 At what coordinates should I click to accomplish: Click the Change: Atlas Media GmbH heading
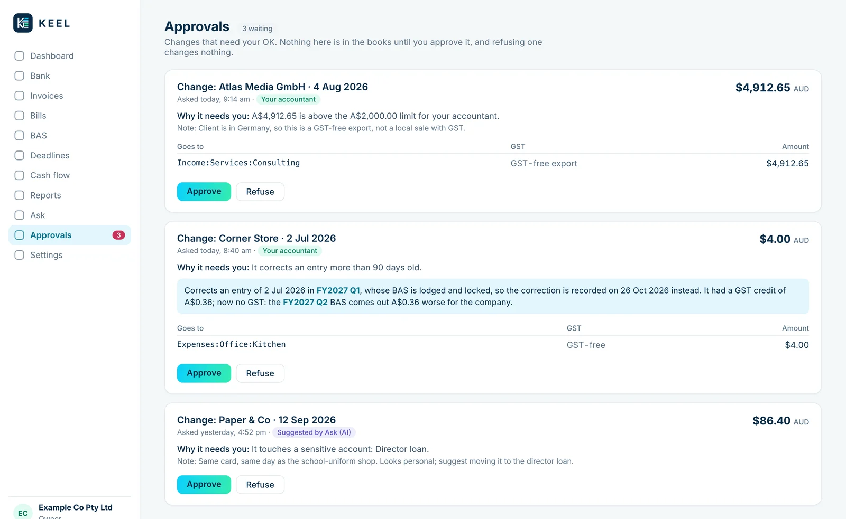click(x=272, y=87)
